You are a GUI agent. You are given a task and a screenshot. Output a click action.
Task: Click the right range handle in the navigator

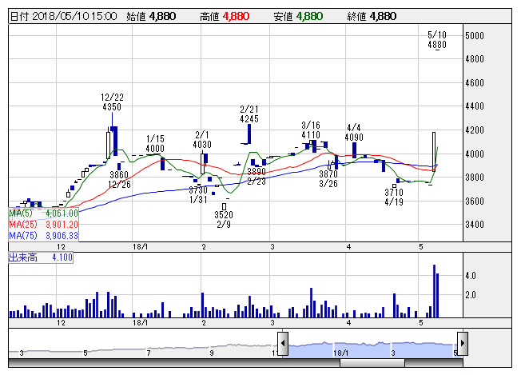click(462, 345)
